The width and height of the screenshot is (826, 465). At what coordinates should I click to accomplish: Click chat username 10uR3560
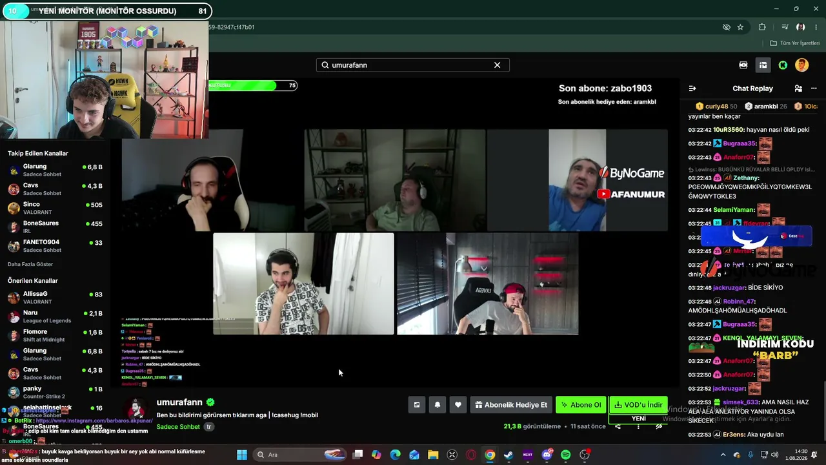729,130
